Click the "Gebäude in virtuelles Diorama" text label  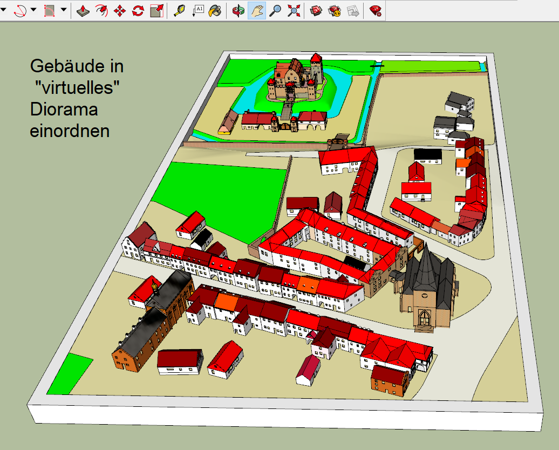coord(77,98)
